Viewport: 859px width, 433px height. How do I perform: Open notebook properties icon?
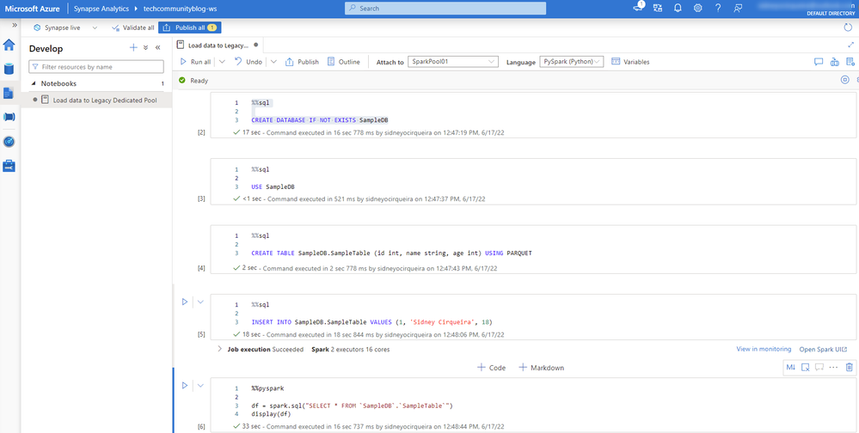850,62
